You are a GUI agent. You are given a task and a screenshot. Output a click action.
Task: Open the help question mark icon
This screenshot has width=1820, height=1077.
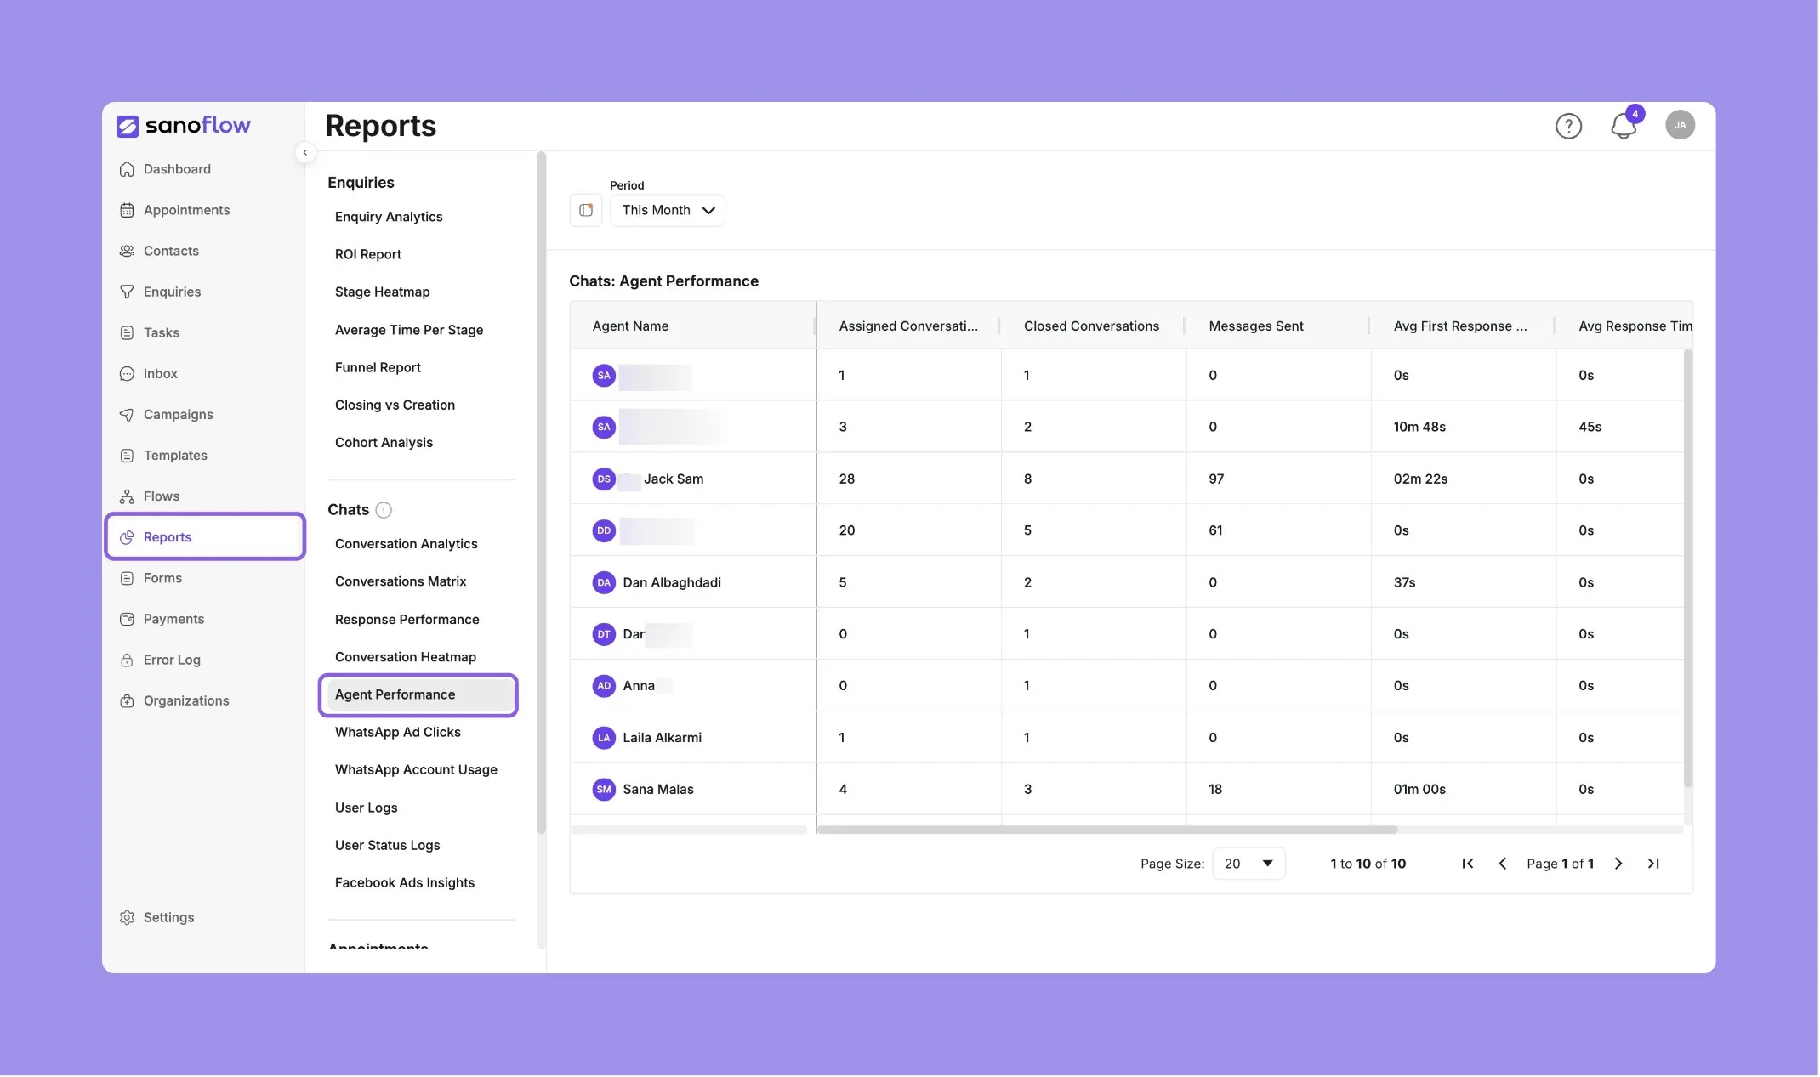tap(1569, 126)
